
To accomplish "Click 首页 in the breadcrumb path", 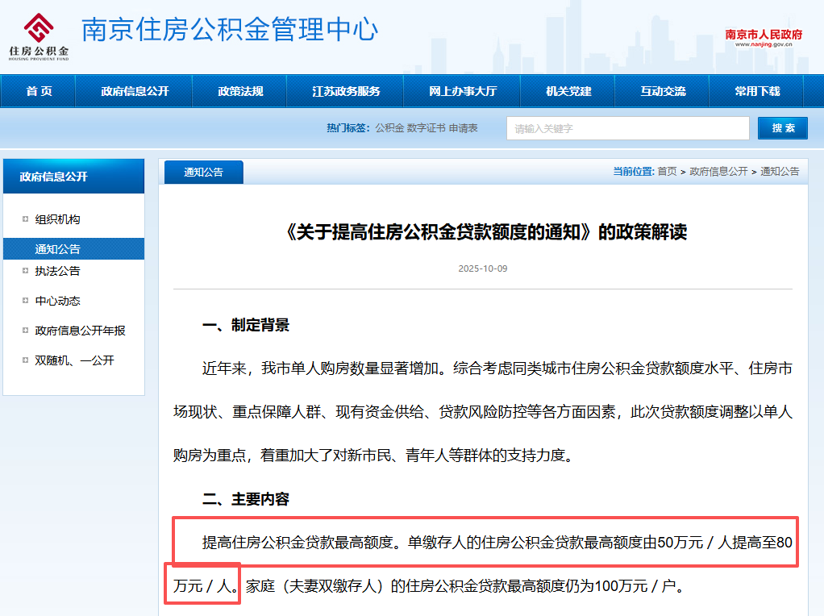I will [667, 172].
